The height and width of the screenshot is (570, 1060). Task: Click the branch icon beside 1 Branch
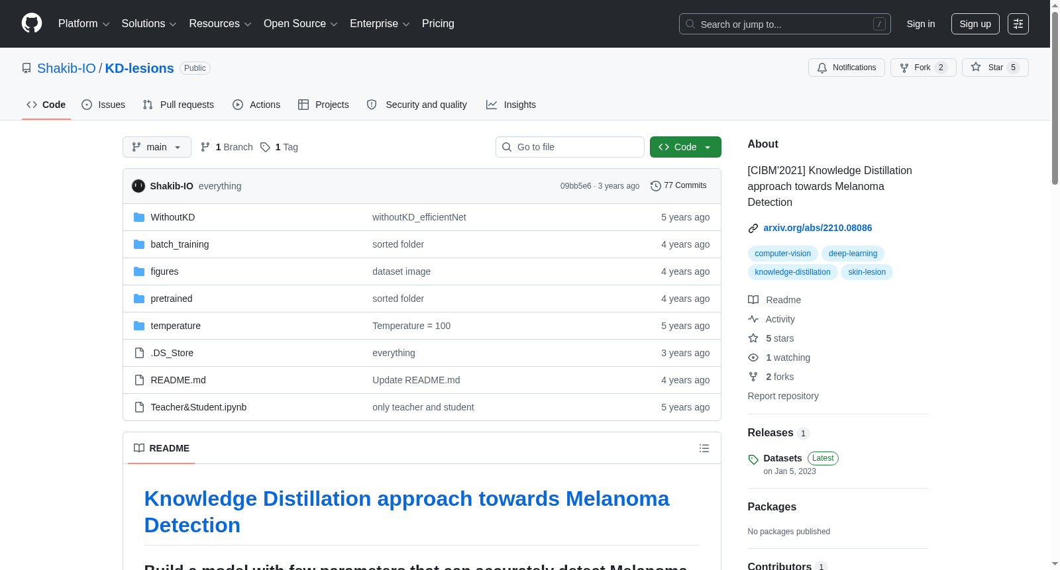point(205,147)
